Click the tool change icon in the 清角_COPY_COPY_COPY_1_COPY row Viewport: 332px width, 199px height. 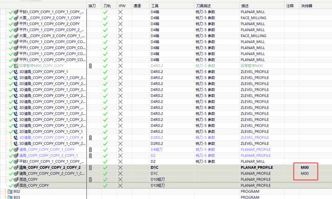[x=90, y=150]
